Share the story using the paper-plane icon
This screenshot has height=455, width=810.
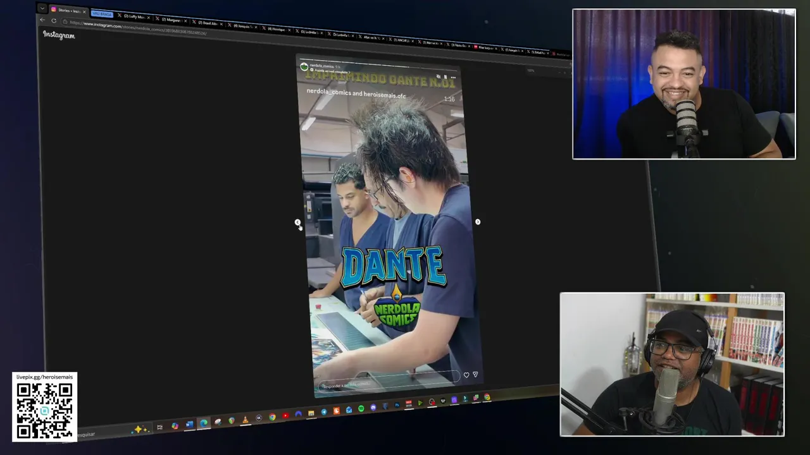[x=475, y=375]
